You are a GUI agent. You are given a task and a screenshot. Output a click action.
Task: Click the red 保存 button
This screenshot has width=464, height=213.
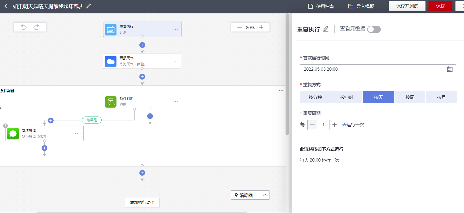pyautogui.click(x=440, y=6)
